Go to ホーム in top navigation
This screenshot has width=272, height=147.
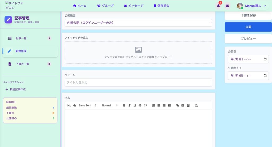point(80,6)
